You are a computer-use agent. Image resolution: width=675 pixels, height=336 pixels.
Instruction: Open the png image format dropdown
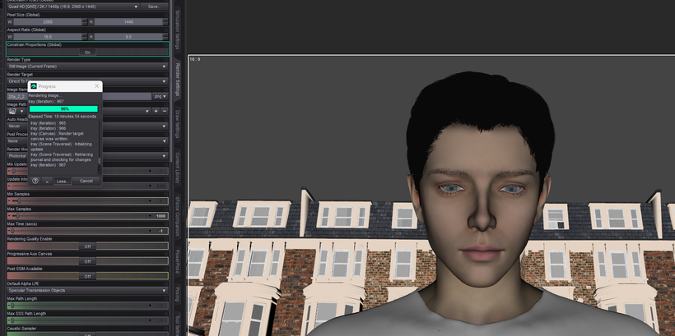(161, 97)
